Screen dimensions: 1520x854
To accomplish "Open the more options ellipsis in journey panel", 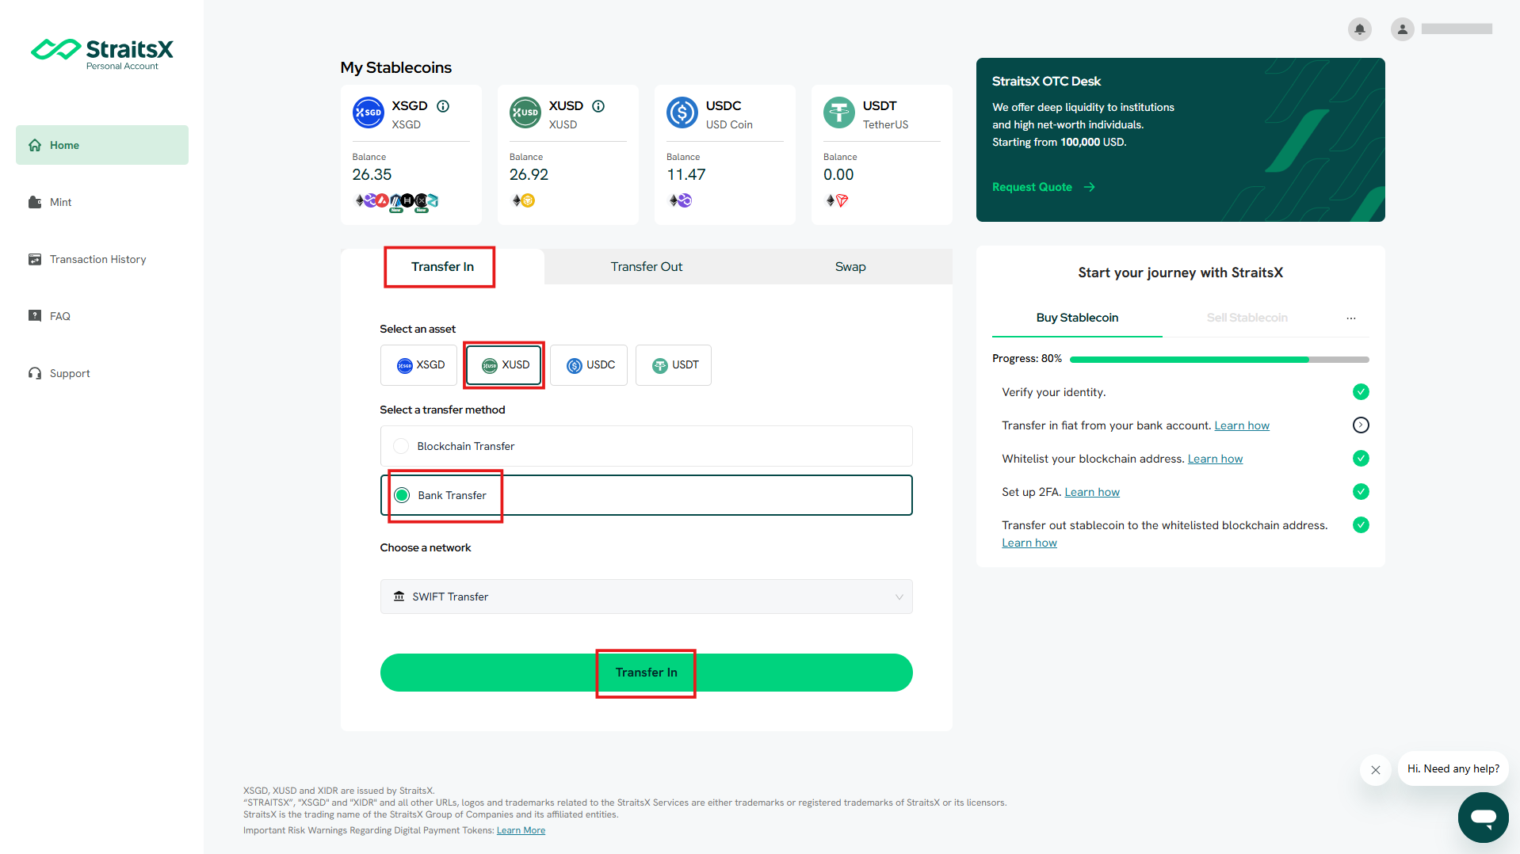I will (x=1350, y=318).
